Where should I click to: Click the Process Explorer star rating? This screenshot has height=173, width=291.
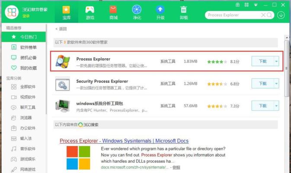[x=217, y=61]
